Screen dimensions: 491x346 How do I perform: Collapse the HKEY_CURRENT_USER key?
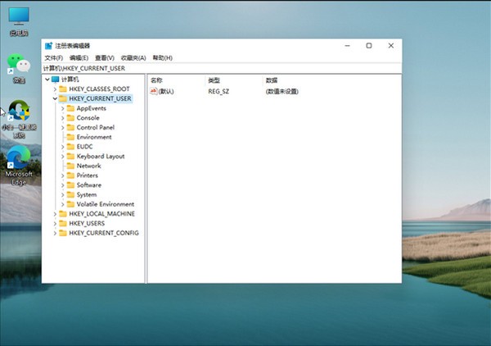tap(55, 98)
